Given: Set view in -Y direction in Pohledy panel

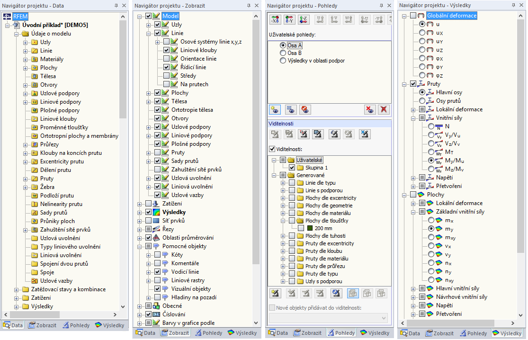Looking at the screenshot, I should click(x=289, y=20).
